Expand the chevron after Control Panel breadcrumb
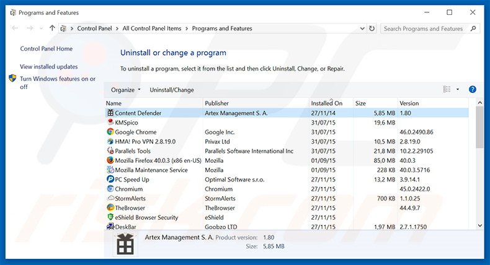490x265 pixels. click(x=117, y=28)
